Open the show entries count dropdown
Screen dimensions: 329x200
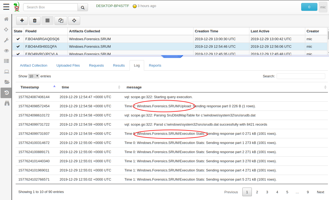click(x=34, y=76)
